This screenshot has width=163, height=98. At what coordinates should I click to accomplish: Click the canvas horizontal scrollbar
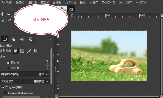tap(109, 96)
